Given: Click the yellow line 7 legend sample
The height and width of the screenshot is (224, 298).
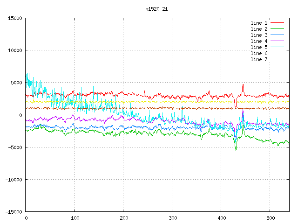Looking at the screenshot, I should coord(277,59).
